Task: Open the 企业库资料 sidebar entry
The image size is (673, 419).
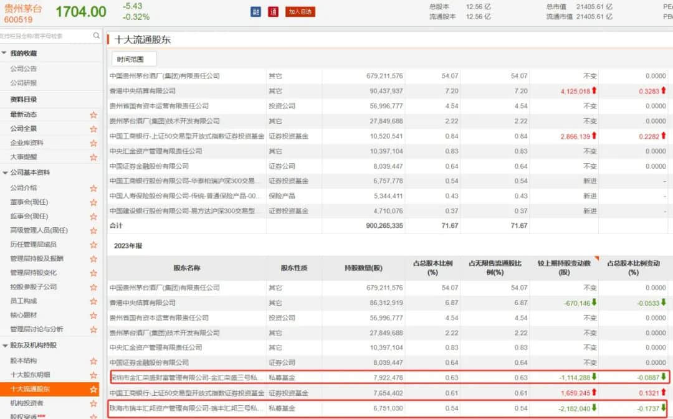Action: [x=27, y=143]
